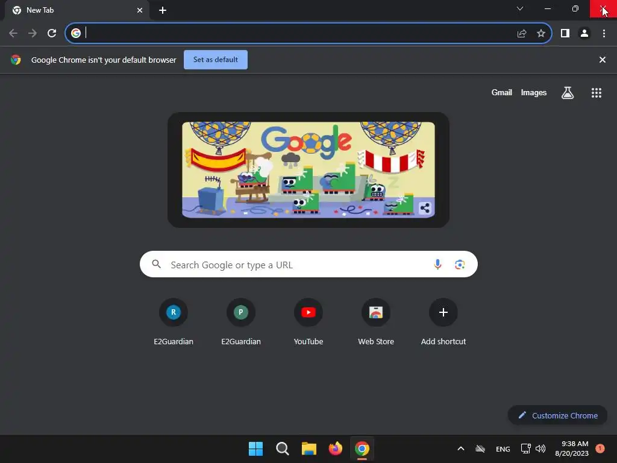This screenshot has height=463, width=617.
Task: Open the profile avatar icon
Action: 584,34
